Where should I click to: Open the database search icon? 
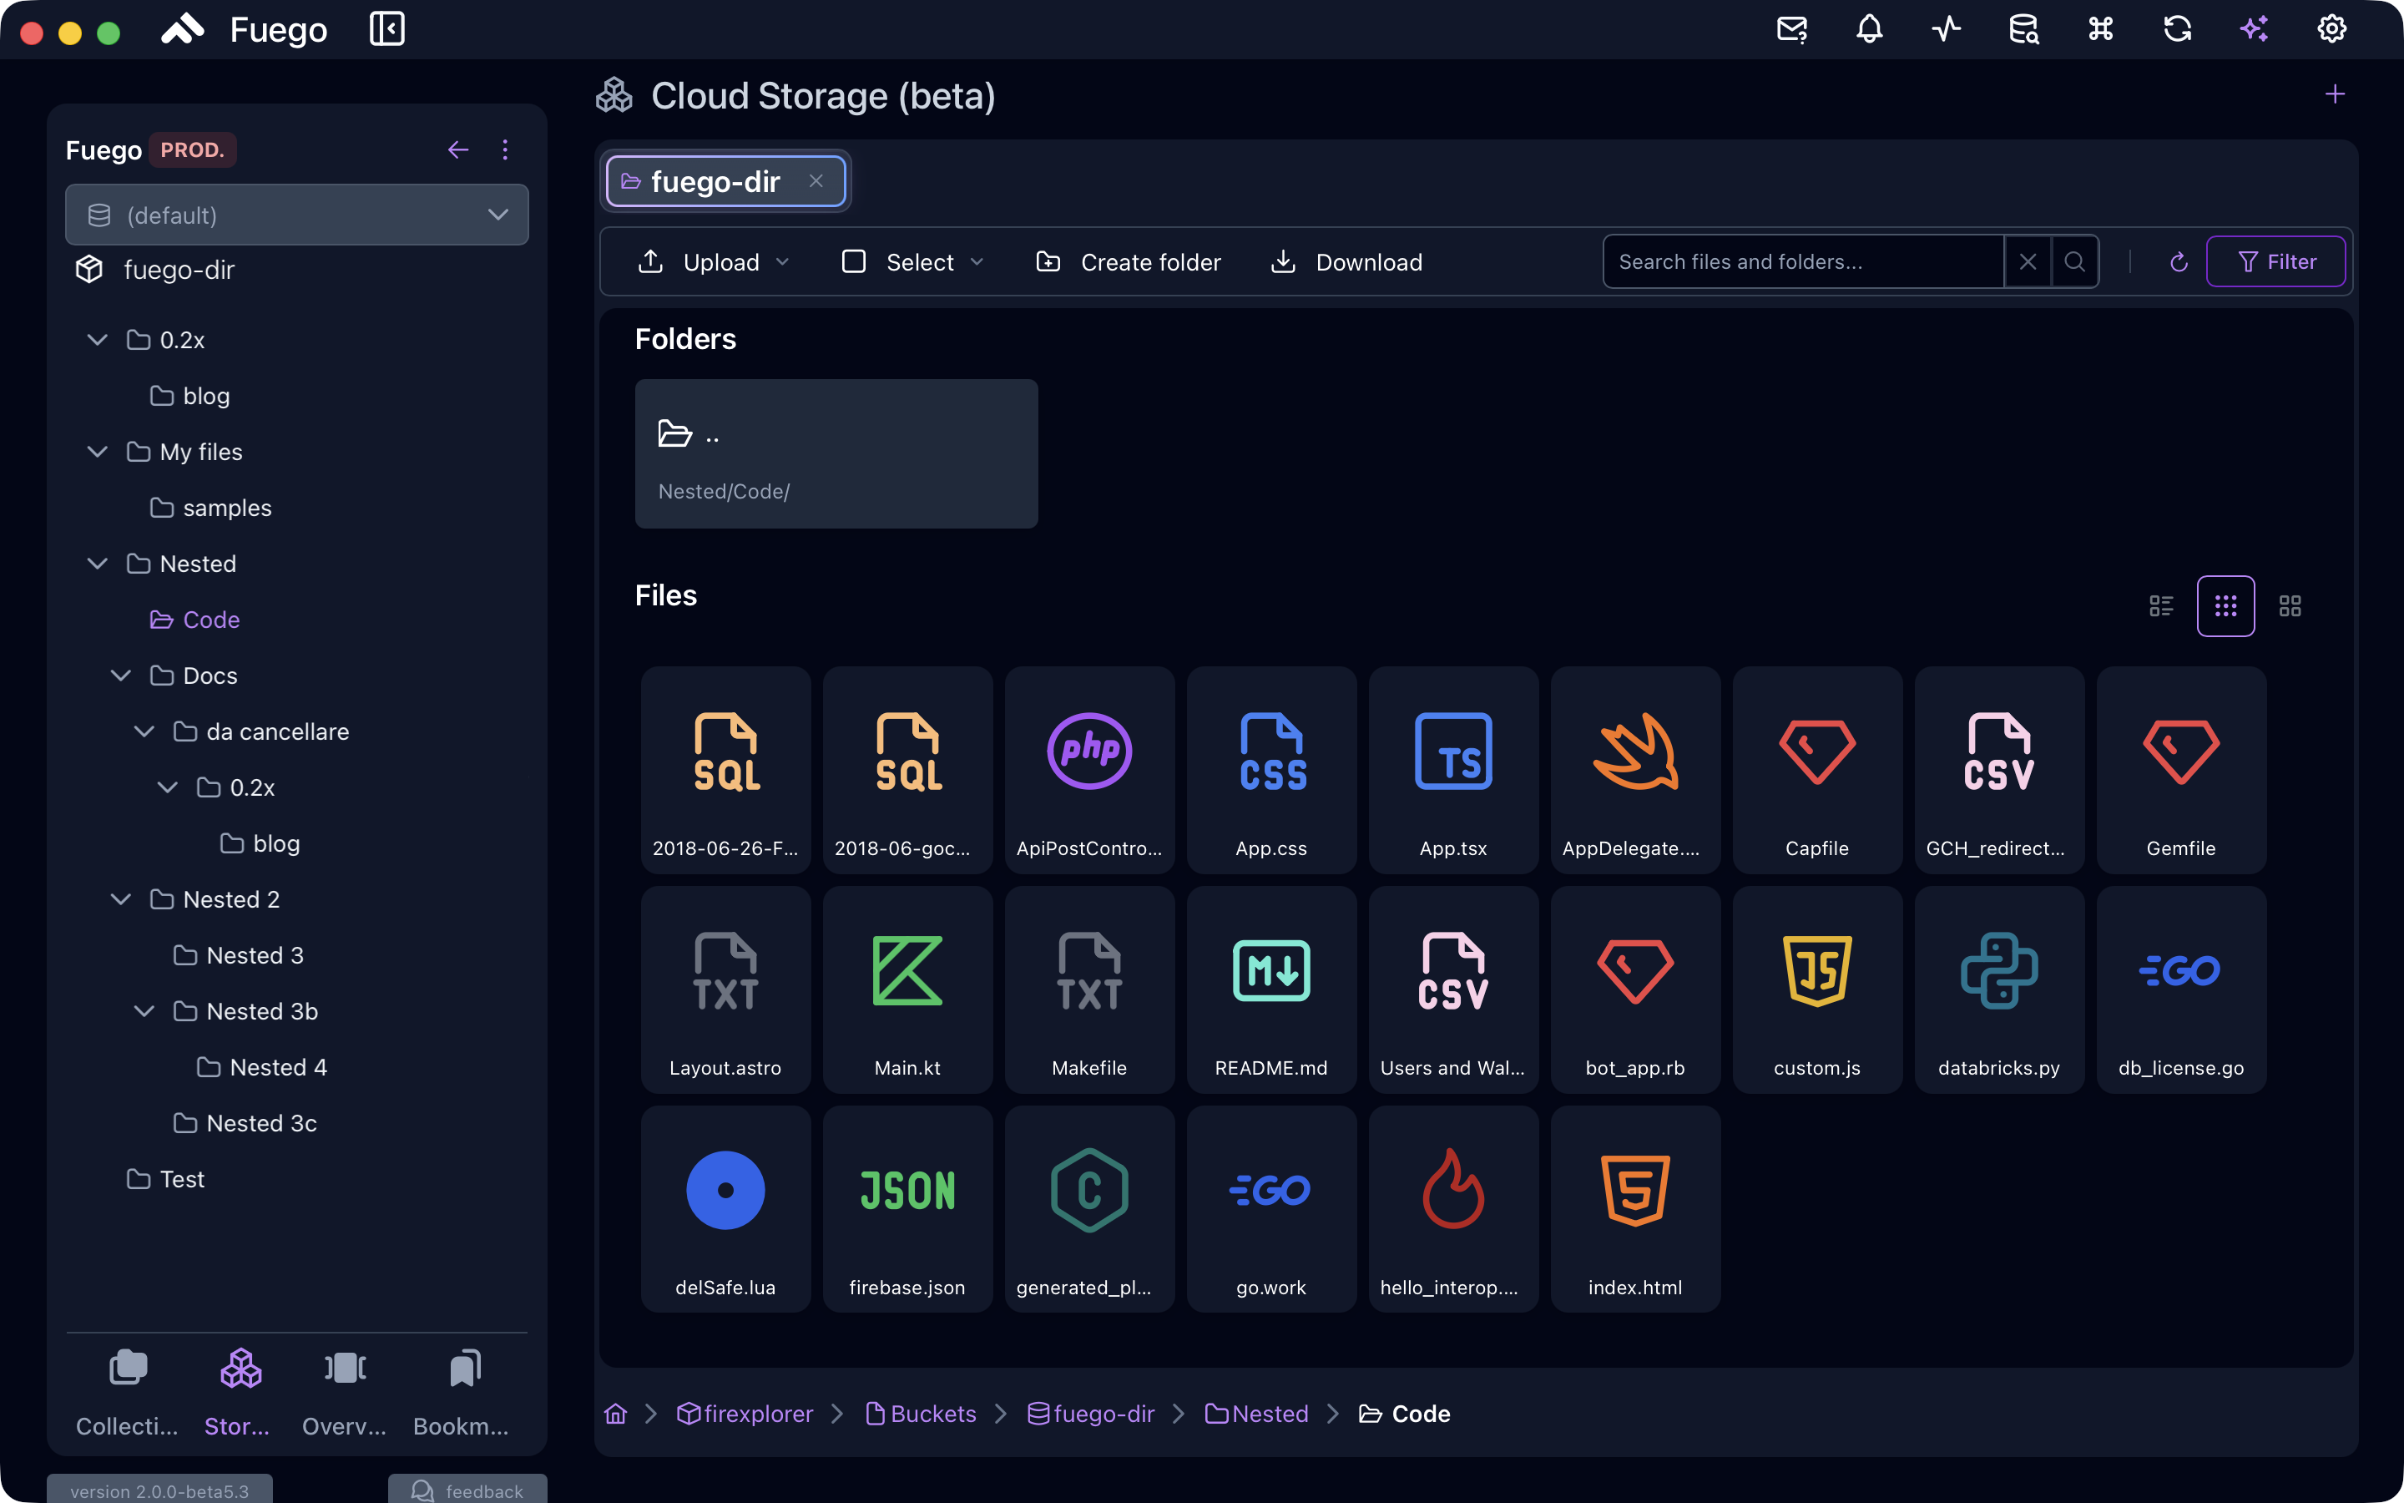pyautogui.click(x=2023, y=29)
